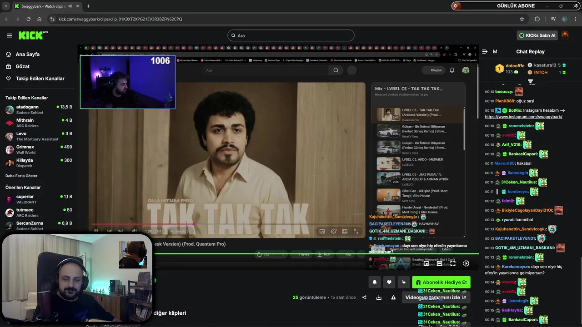This screenshot has height=327, width=582.
Task: Click embedded YouTube theater mode icon
Action: coord(345,231)
